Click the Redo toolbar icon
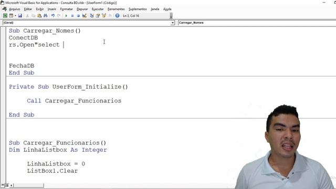336x189 pixels. [x=59, y=16]
